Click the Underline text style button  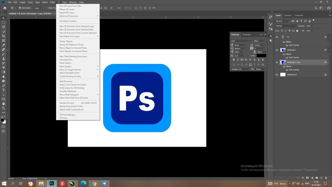[x=259, y=60]
